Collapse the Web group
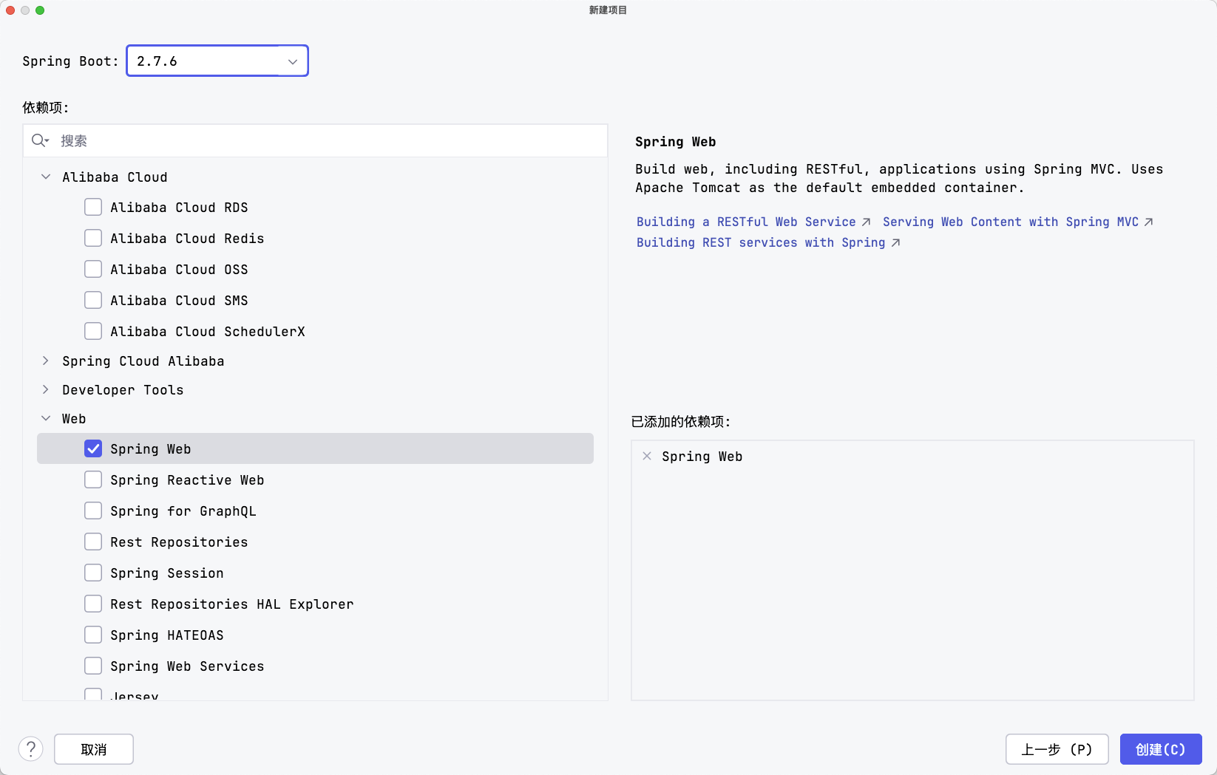Screen dimensions: 1217x775 [46, 418]
